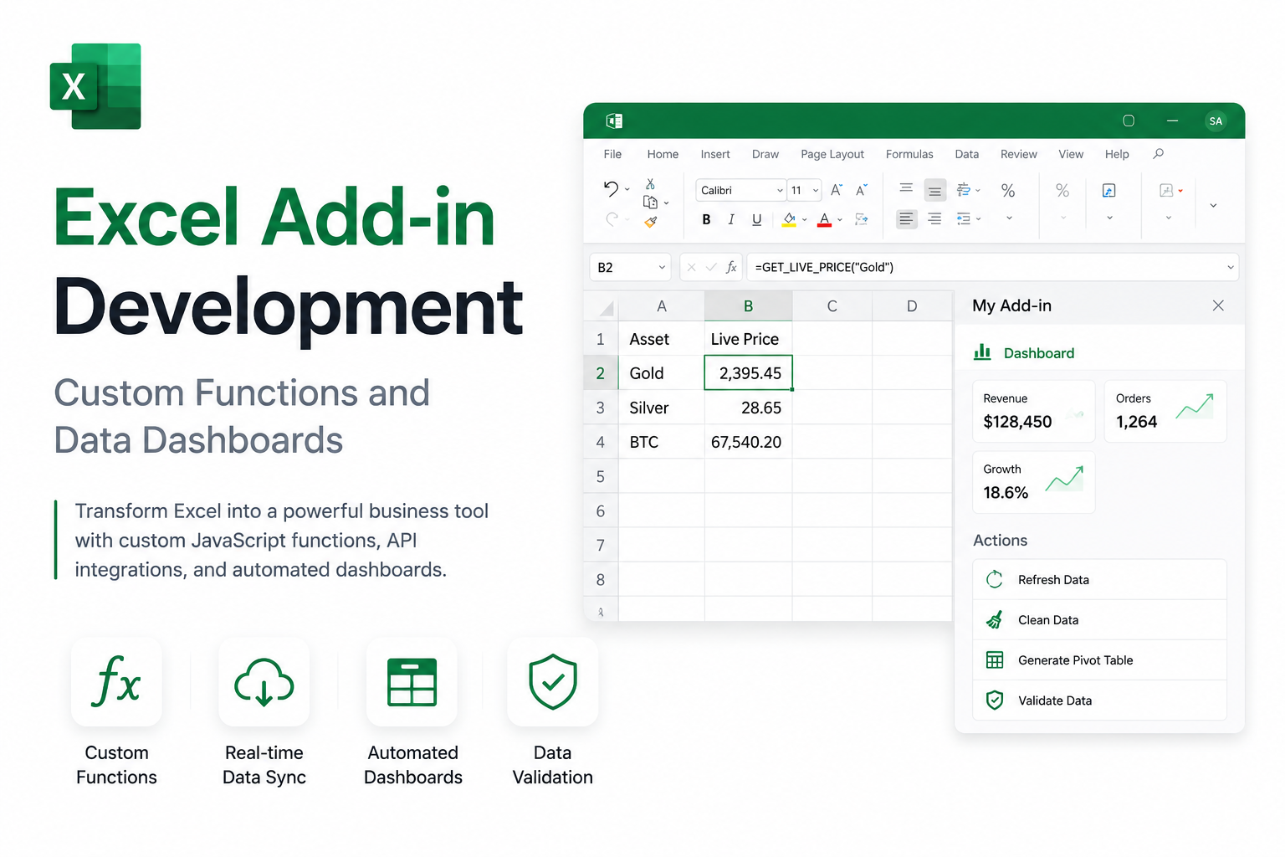The width and height of the screenshot is (1285, 857).
Task: Click the formula bar GET_LIVE_PRICE text
Action: pyautogui.click(x=824, y=267)
